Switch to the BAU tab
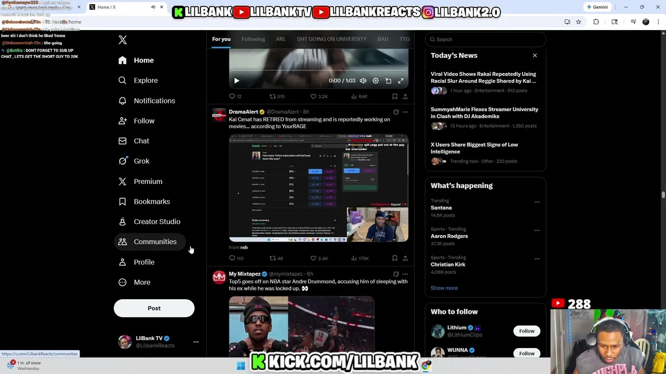666x374 pixels. pos(383,39)
